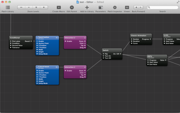
Task: Click Switch Turn On input port
Action: 103,56
